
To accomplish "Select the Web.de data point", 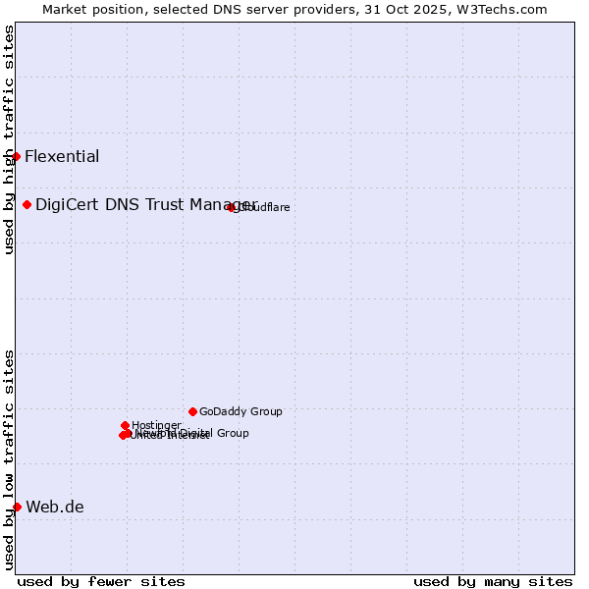I will point(17,507).
